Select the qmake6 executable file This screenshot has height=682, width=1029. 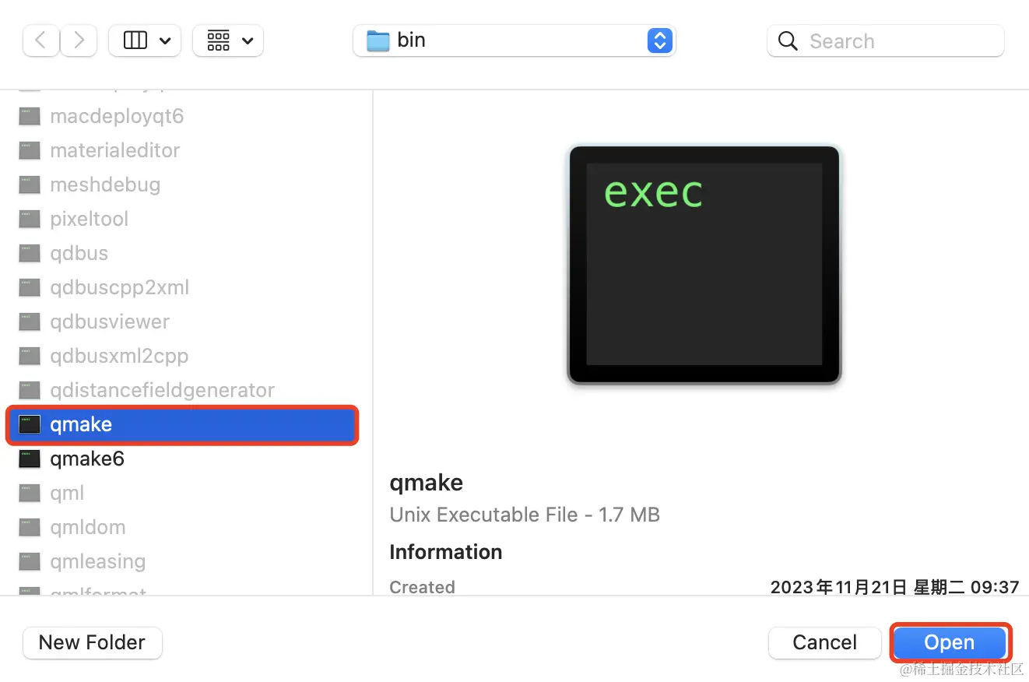(182, 459)
